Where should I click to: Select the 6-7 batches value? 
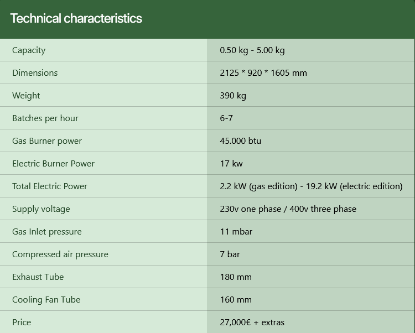point(226,118)
